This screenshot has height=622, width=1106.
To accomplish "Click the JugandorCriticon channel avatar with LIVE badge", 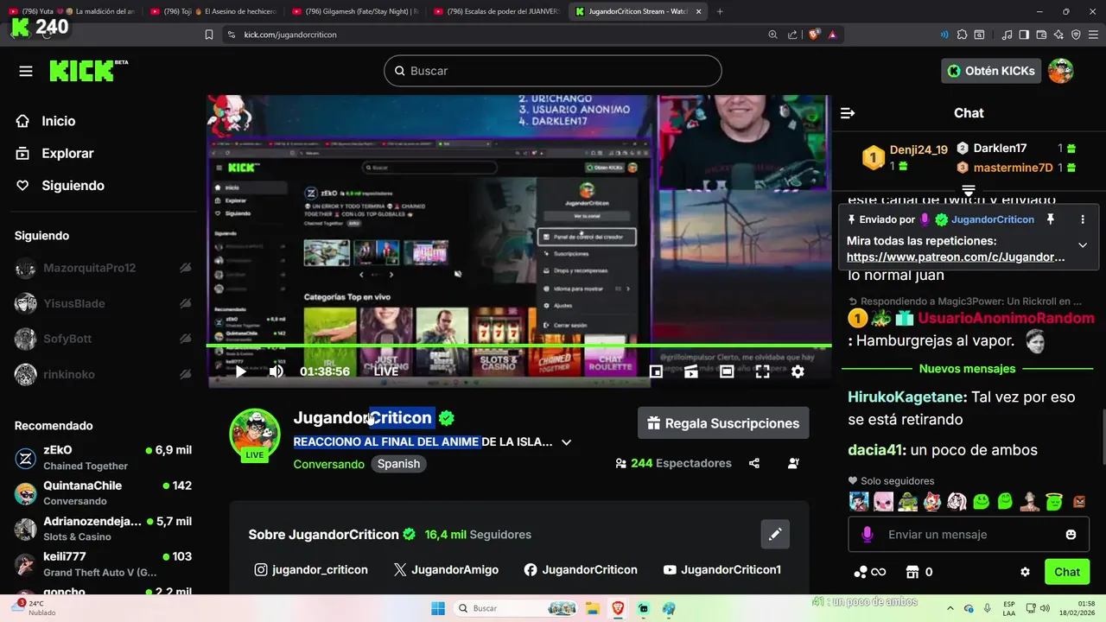I will [x=254, y=435].
